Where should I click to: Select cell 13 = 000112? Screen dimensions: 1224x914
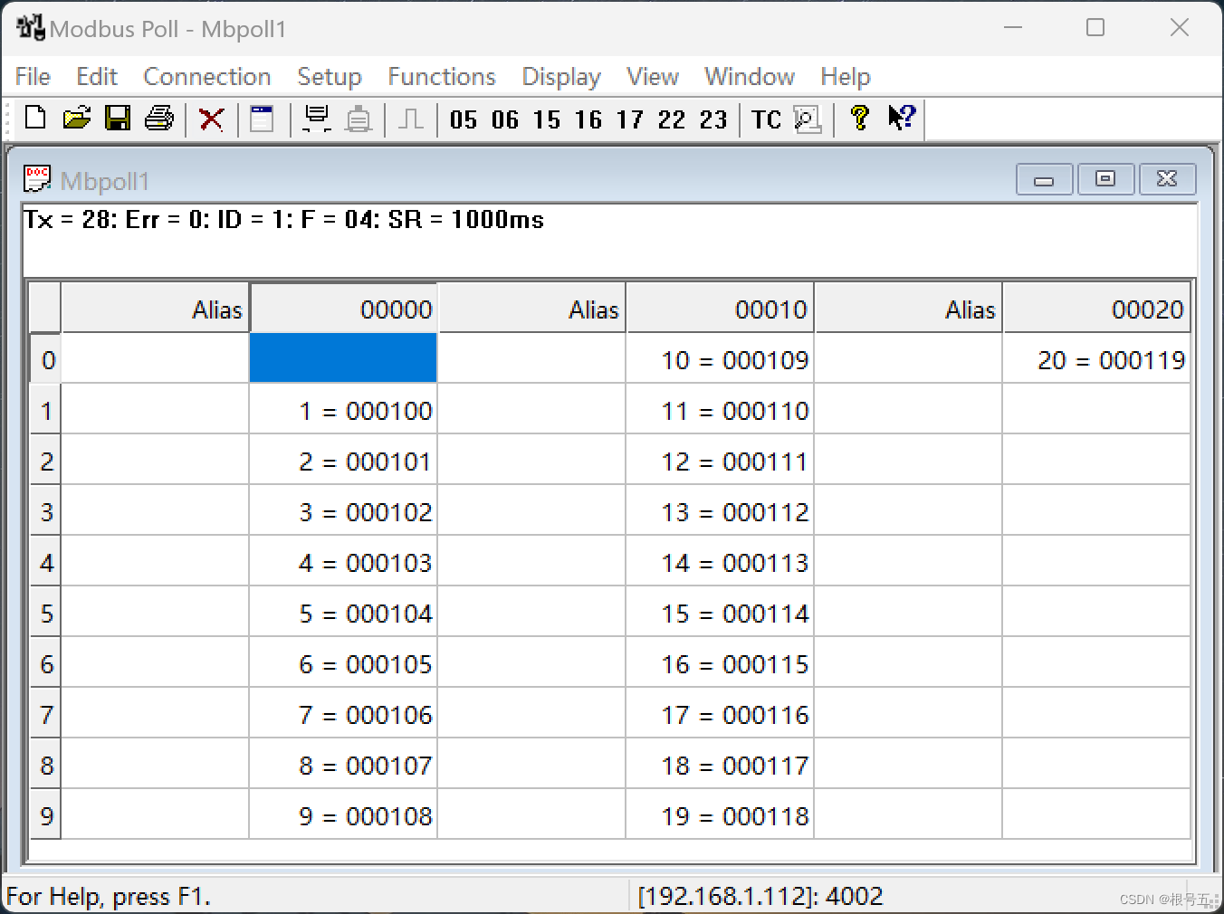pos(720,511)
